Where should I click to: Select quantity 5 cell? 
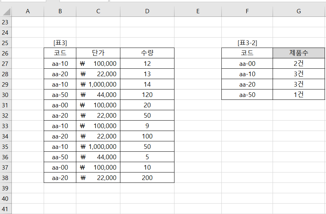pyautogui.click(x=147, y=157)
